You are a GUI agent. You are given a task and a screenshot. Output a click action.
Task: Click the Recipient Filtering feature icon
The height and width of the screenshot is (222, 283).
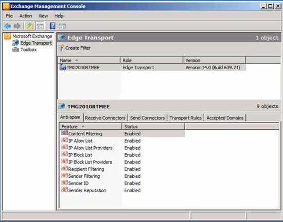[x=64, y=168]
